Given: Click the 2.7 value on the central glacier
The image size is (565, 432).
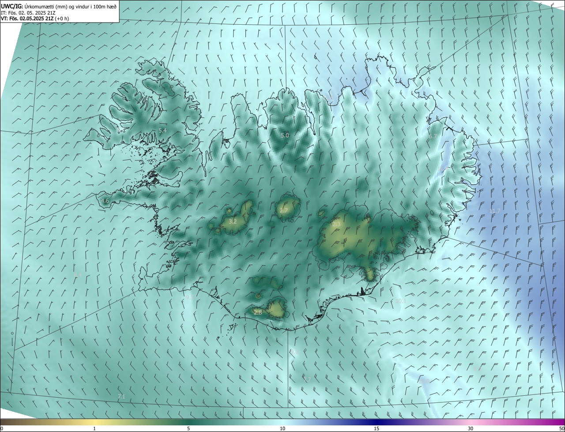Looking at the screenshot, I should tap(284, 211).
